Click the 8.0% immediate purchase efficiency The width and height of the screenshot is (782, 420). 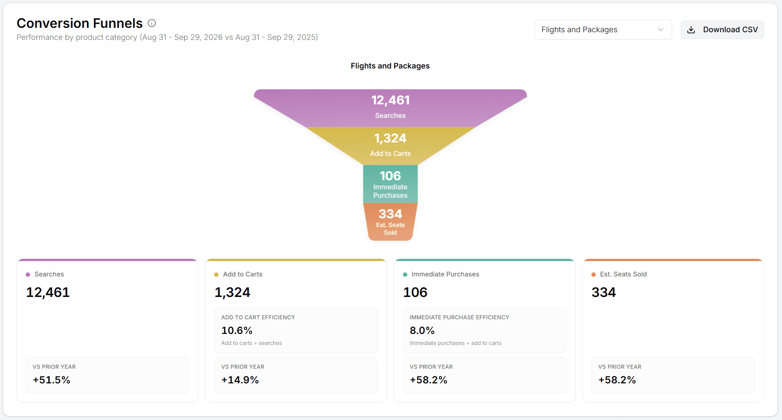(422, 330)
